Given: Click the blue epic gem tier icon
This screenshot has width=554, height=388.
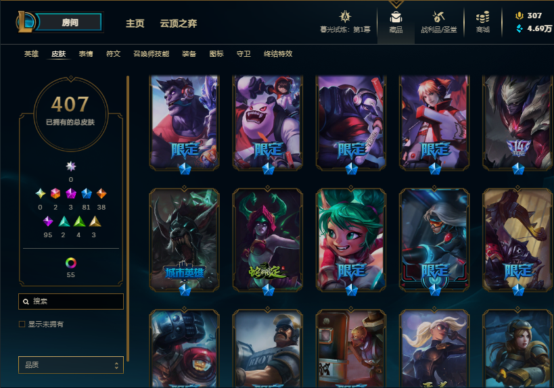Looking at the screenshot, I should [x=86, y=193].
